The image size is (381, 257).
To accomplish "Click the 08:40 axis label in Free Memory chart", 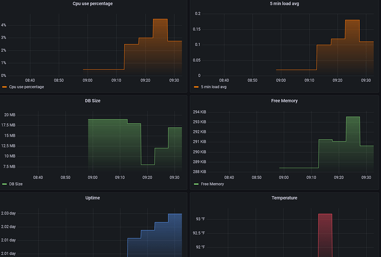I will point(229,178).
